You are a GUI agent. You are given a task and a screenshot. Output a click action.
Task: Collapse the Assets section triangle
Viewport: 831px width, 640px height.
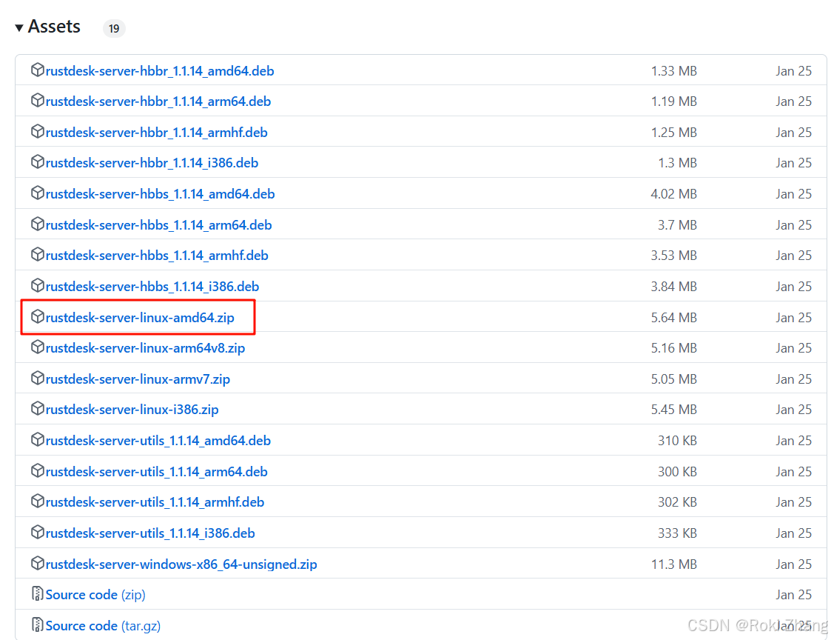(19, 27)
